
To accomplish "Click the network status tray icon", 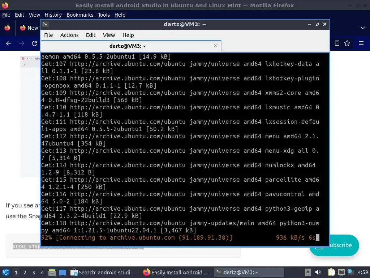I will point(341,273).
